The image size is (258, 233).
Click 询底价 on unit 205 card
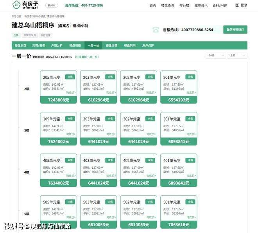coord(71,92)
